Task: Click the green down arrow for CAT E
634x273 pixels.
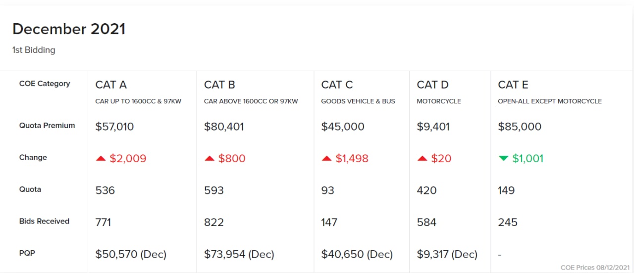Action: tap(503, 158)
